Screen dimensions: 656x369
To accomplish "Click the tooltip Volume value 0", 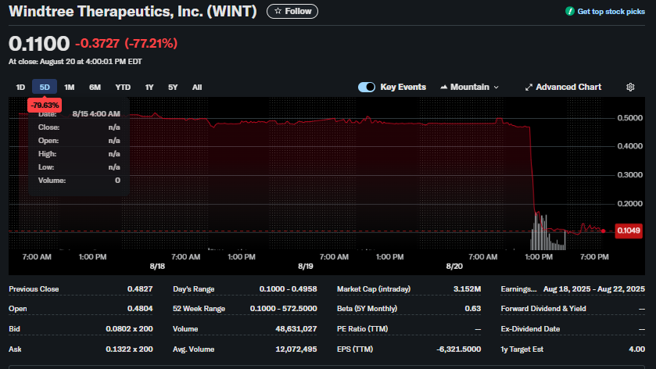I will tap(117, 181).
